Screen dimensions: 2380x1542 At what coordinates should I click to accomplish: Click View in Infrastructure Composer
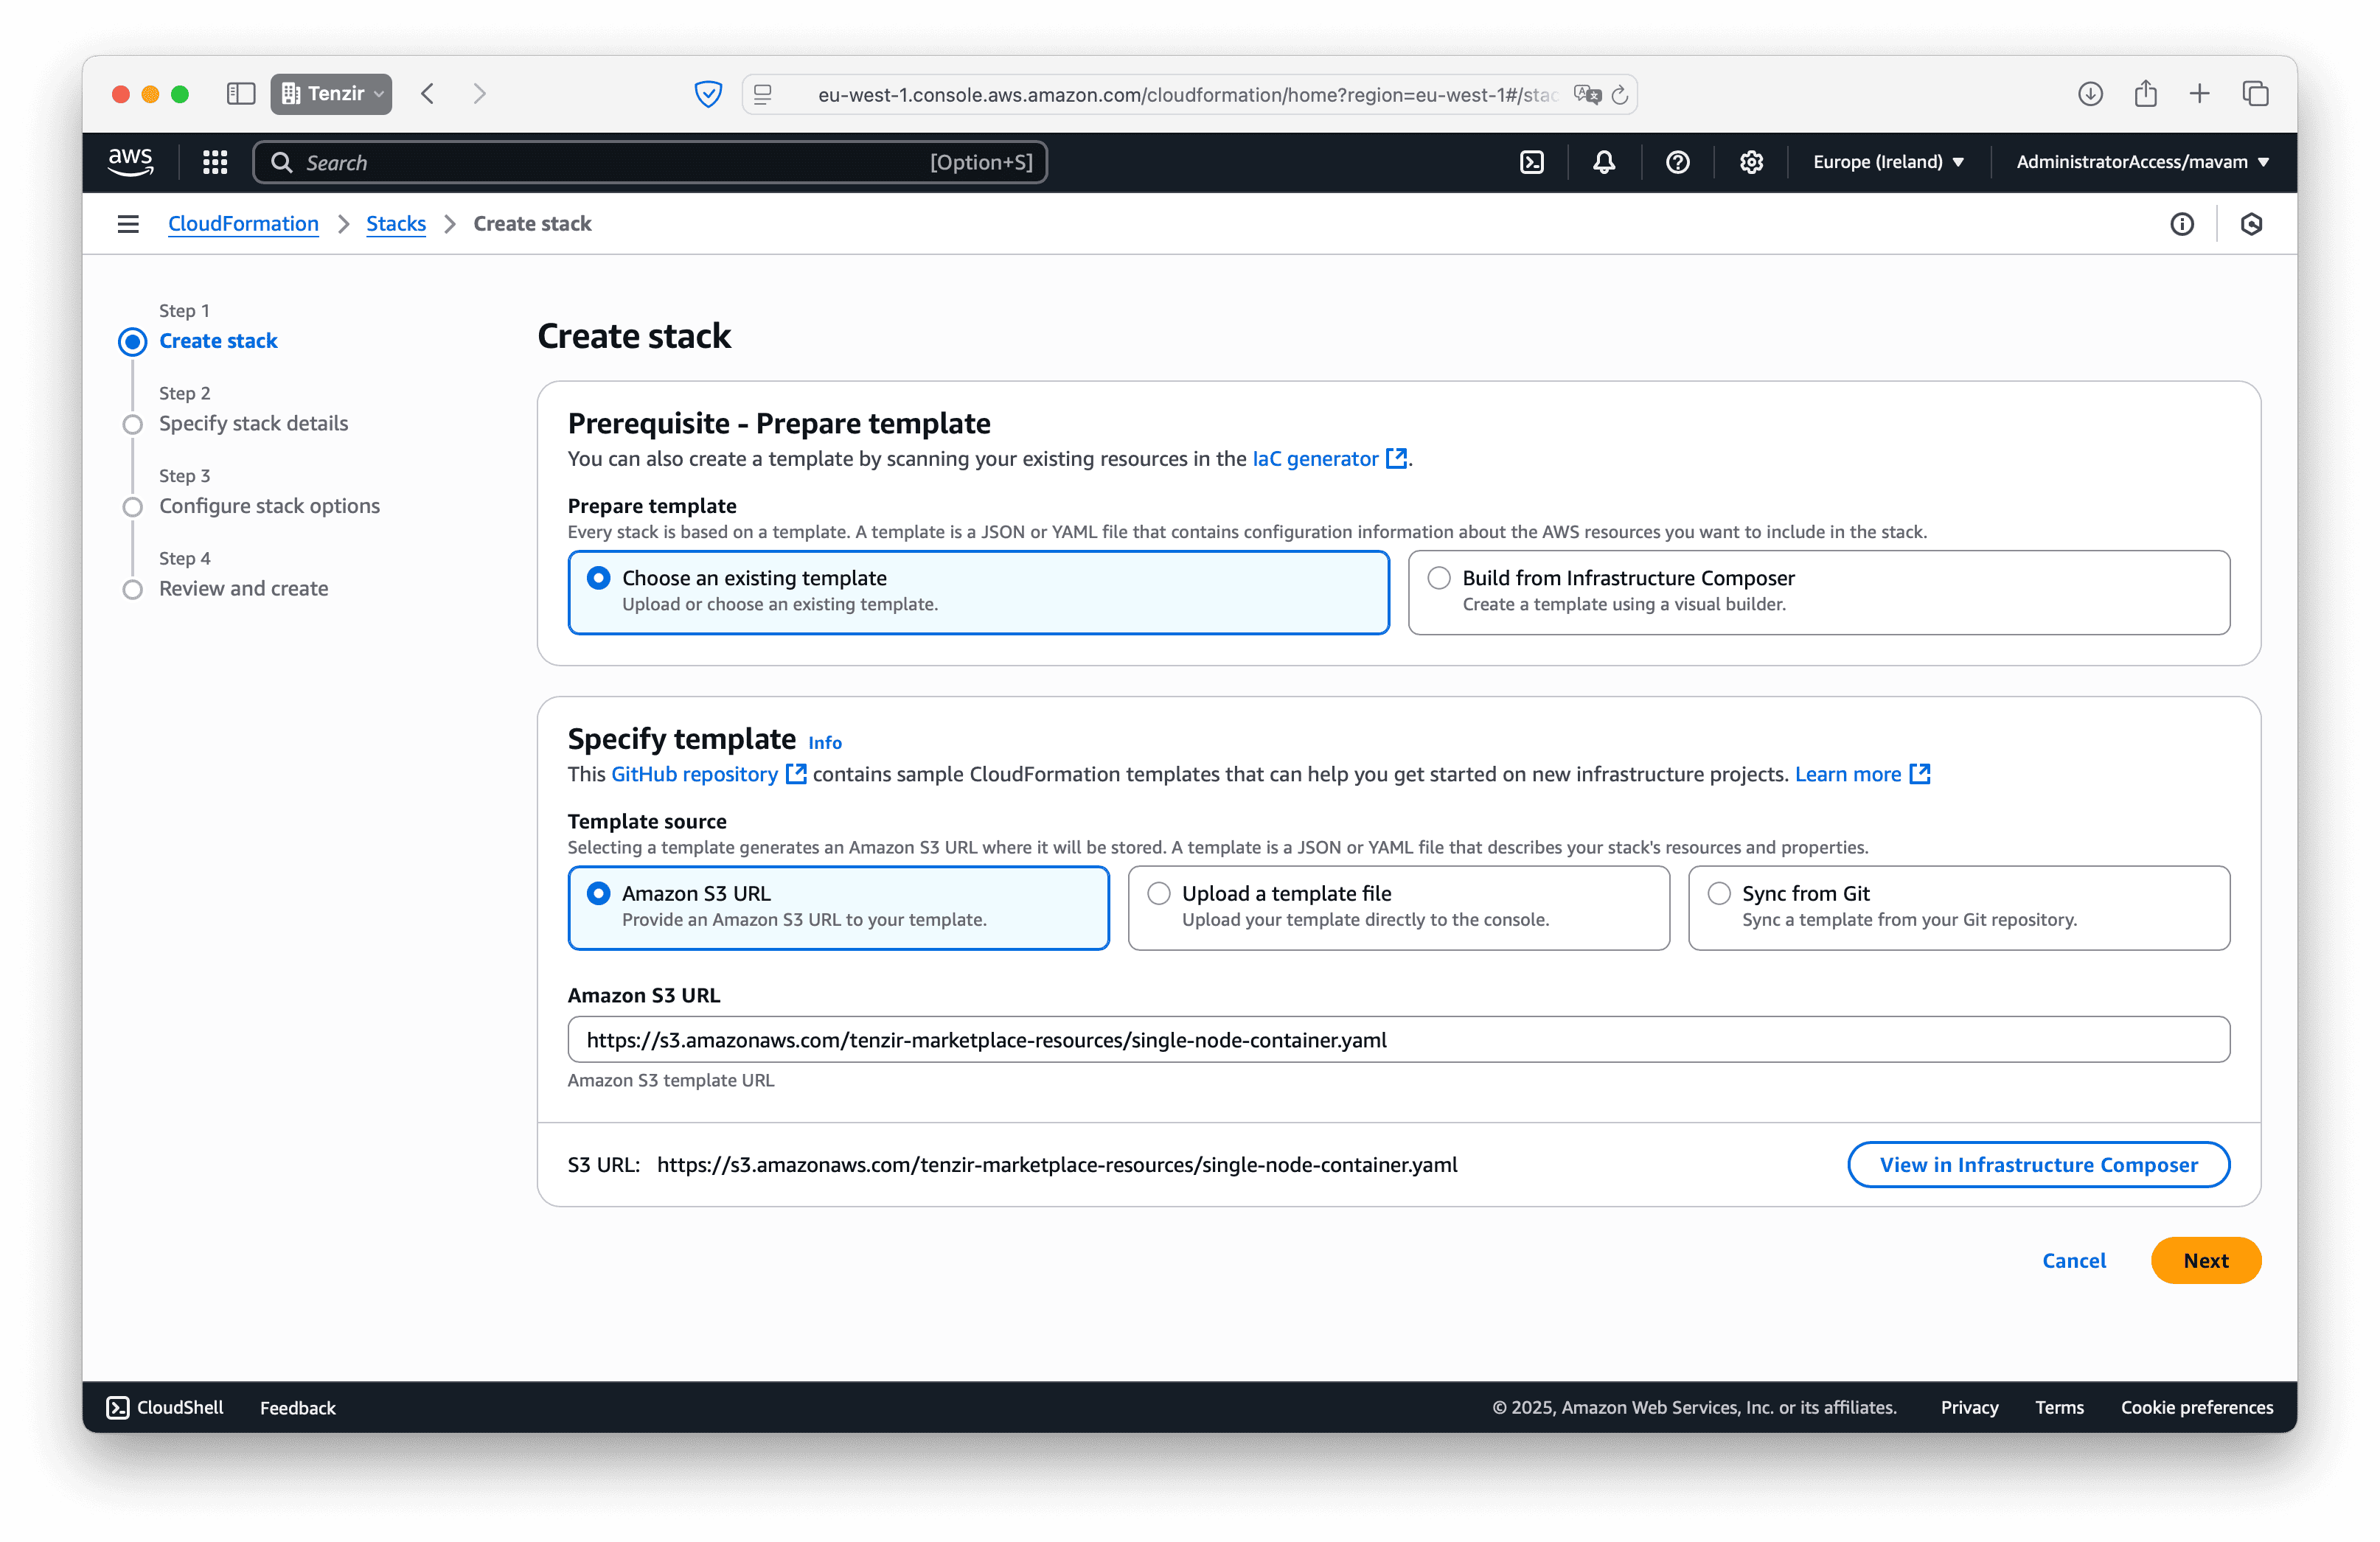coord(2038,1164)
